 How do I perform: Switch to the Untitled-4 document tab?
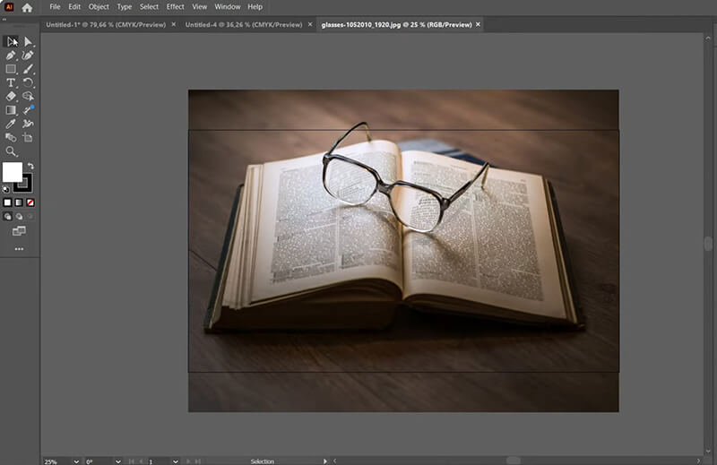244,25
